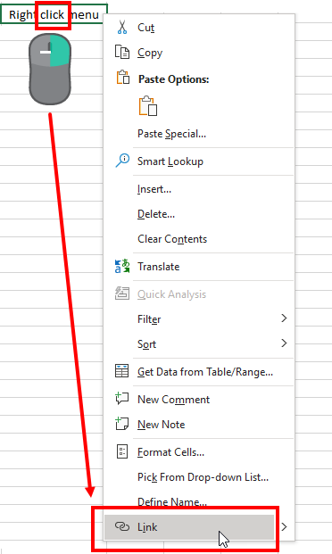Click the New Comment speech bubble icon
Image resolution: width=332 pixels, height=554 pixels.
[x=122, y=399]
